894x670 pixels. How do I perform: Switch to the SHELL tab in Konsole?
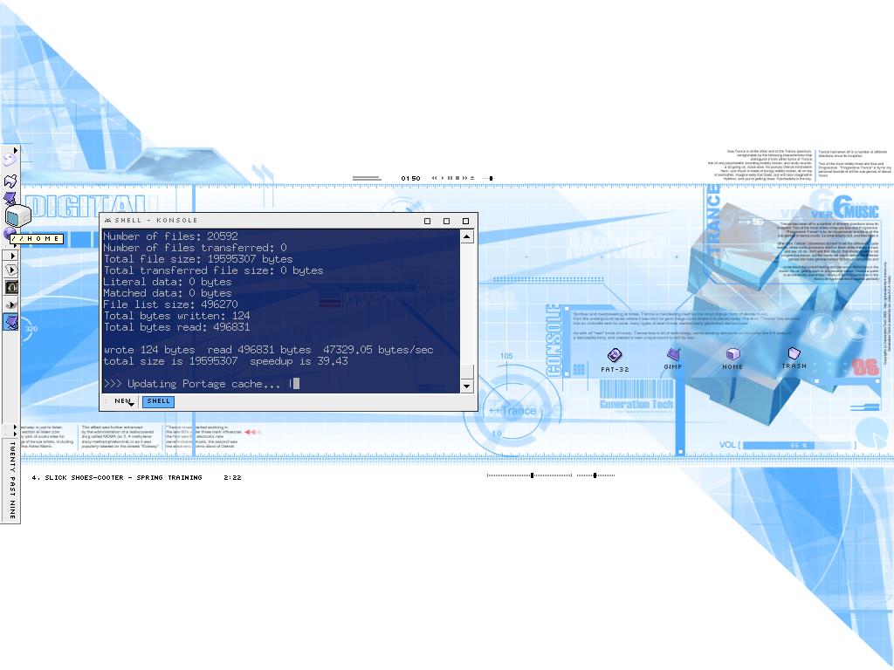(159, 401)
